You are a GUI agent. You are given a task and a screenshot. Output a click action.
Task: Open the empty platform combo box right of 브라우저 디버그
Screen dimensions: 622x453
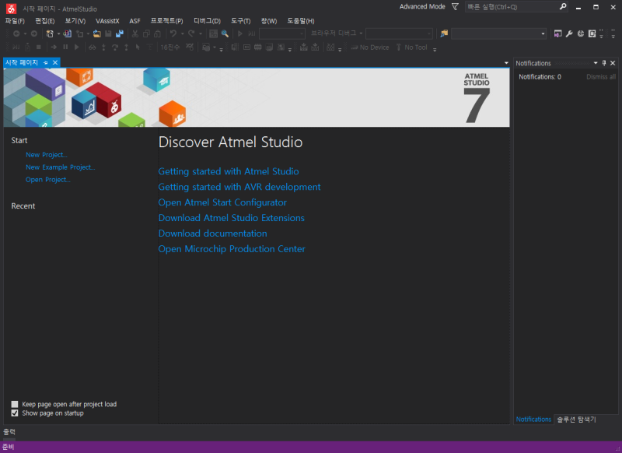pyautogui.click(x=399, y=33)
